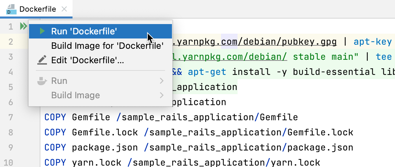Click the pencil edit icon in the menu
The height and width of the screenshot is (167, 395).
[x=42, y=60]
